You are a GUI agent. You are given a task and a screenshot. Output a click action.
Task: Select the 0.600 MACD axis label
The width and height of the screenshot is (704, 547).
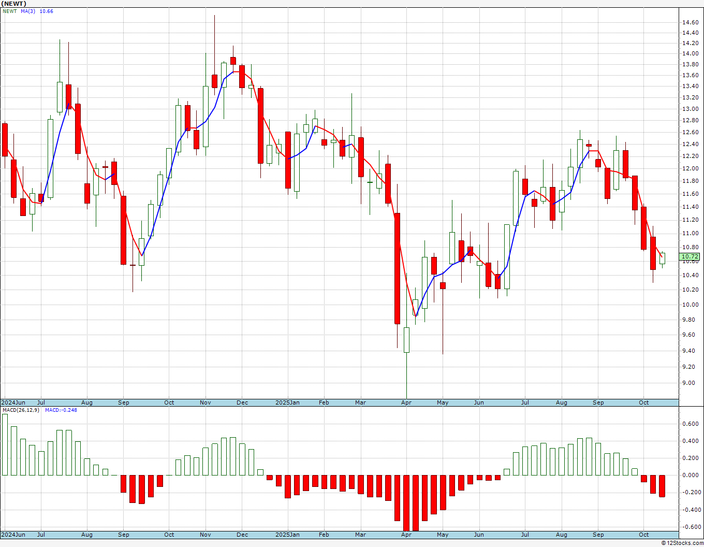point(691,424)
